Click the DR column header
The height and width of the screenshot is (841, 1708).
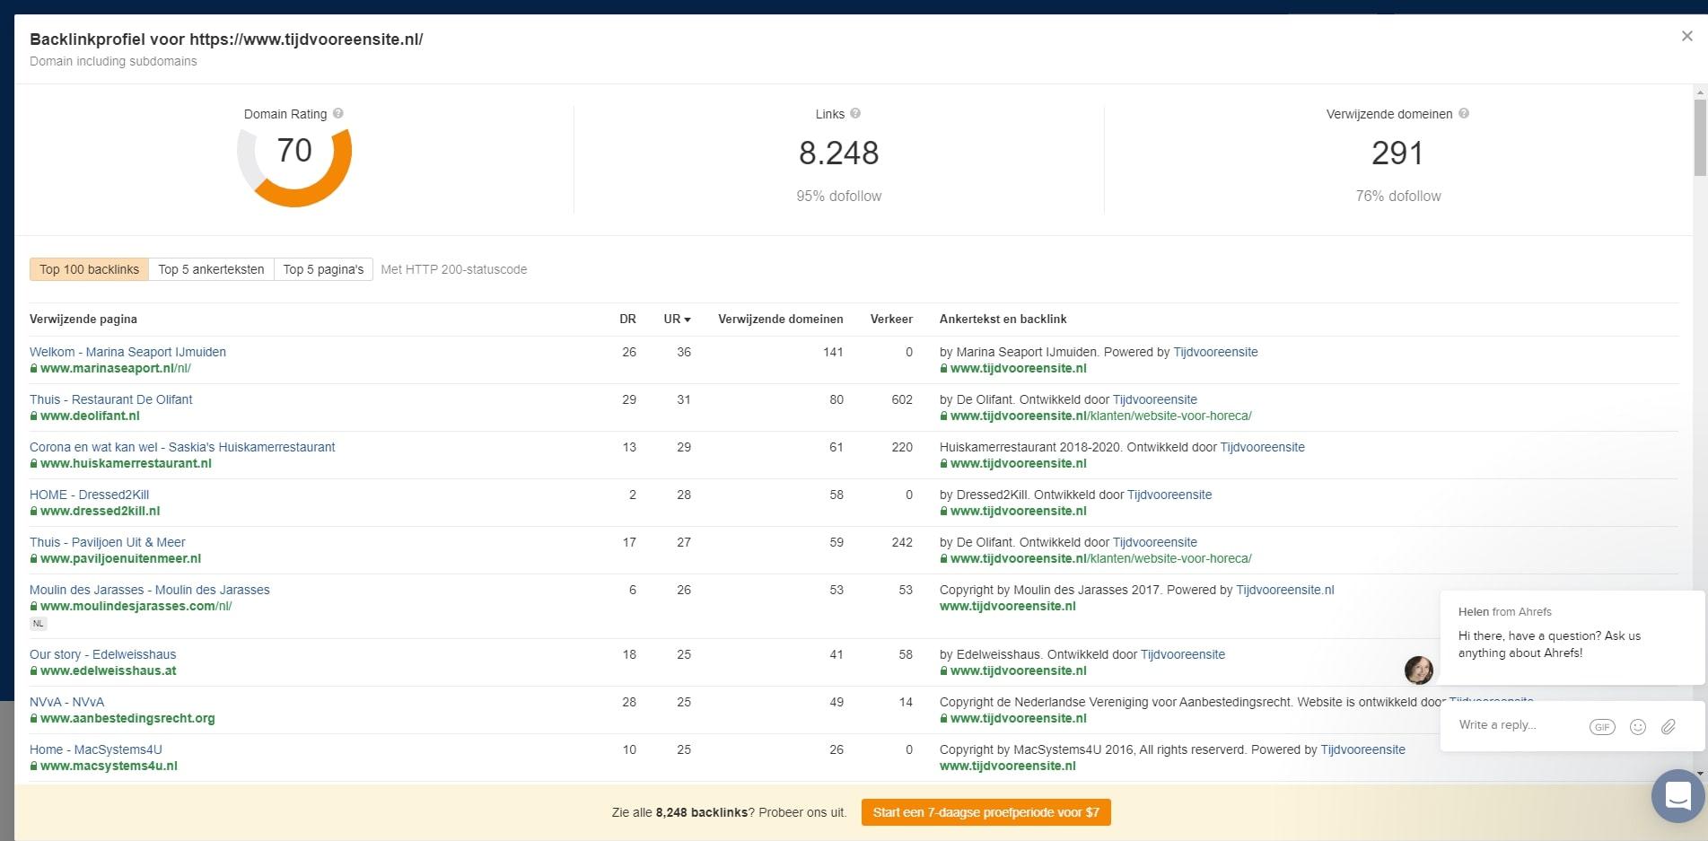click(627, 319)
